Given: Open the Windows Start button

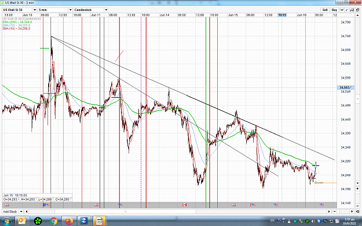Looking at the screenshot, I should [6, 221].
